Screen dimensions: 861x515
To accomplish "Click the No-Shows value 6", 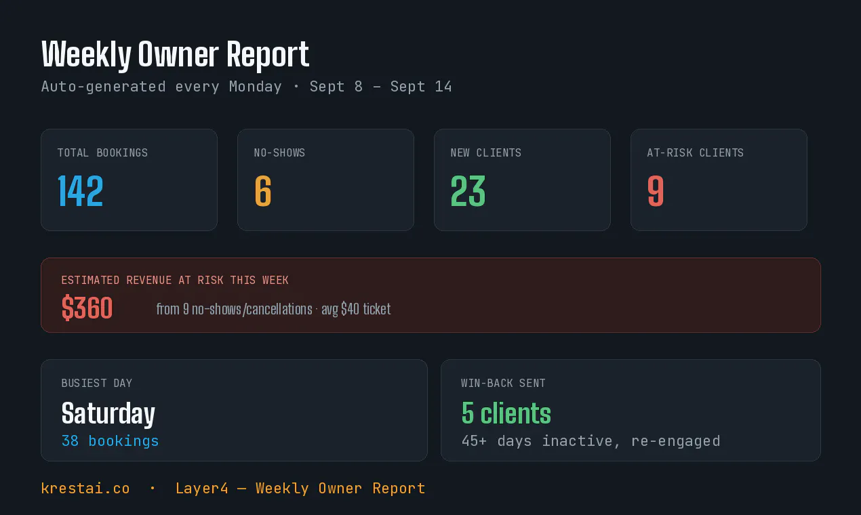I will 263,191.
